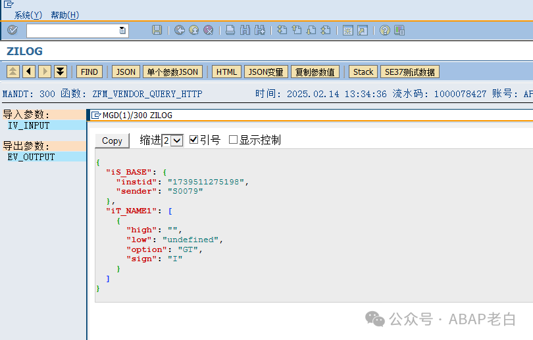The image size is (533, 340).
Task: Click the JSON button
Action: [126, 72]
